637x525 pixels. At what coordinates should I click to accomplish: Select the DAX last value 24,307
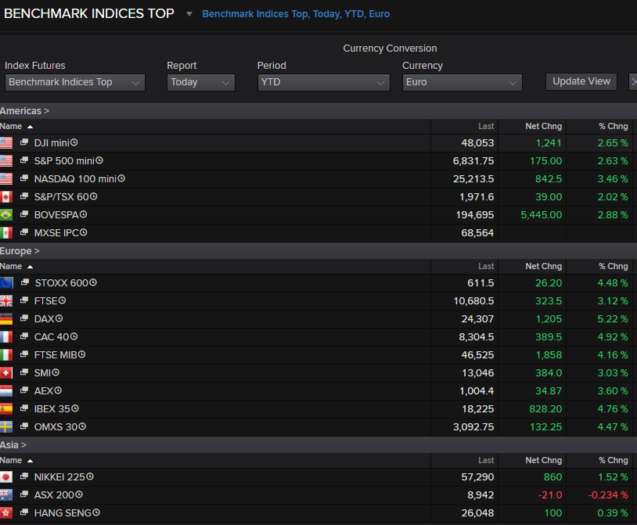(477, 319)
